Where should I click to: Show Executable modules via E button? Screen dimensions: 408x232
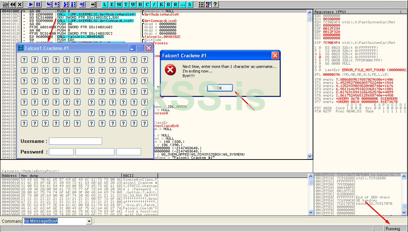point(112,4)
